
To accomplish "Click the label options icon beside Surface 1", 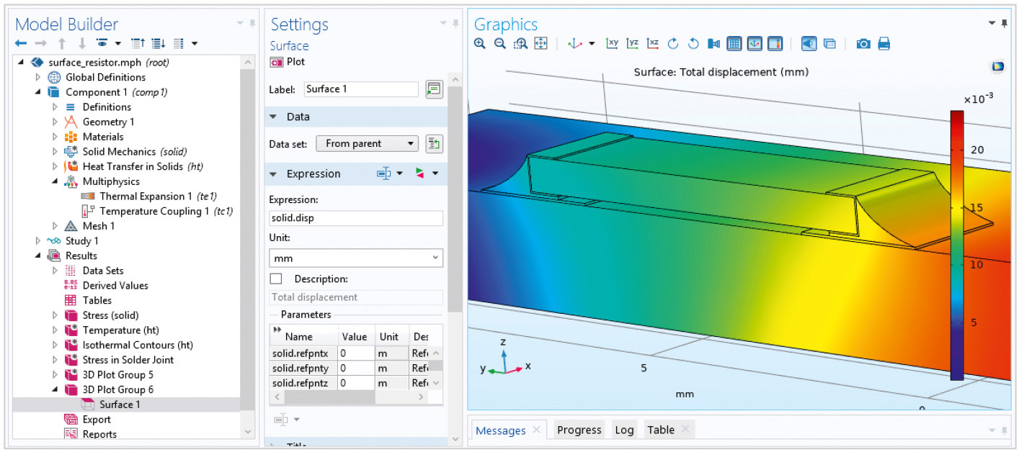I will tap(434, 89).
